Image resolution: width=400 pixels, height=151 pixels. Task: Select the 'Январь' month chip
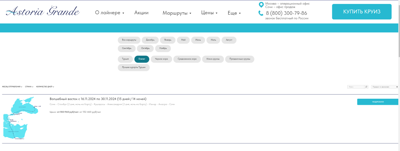pos(168,40)
